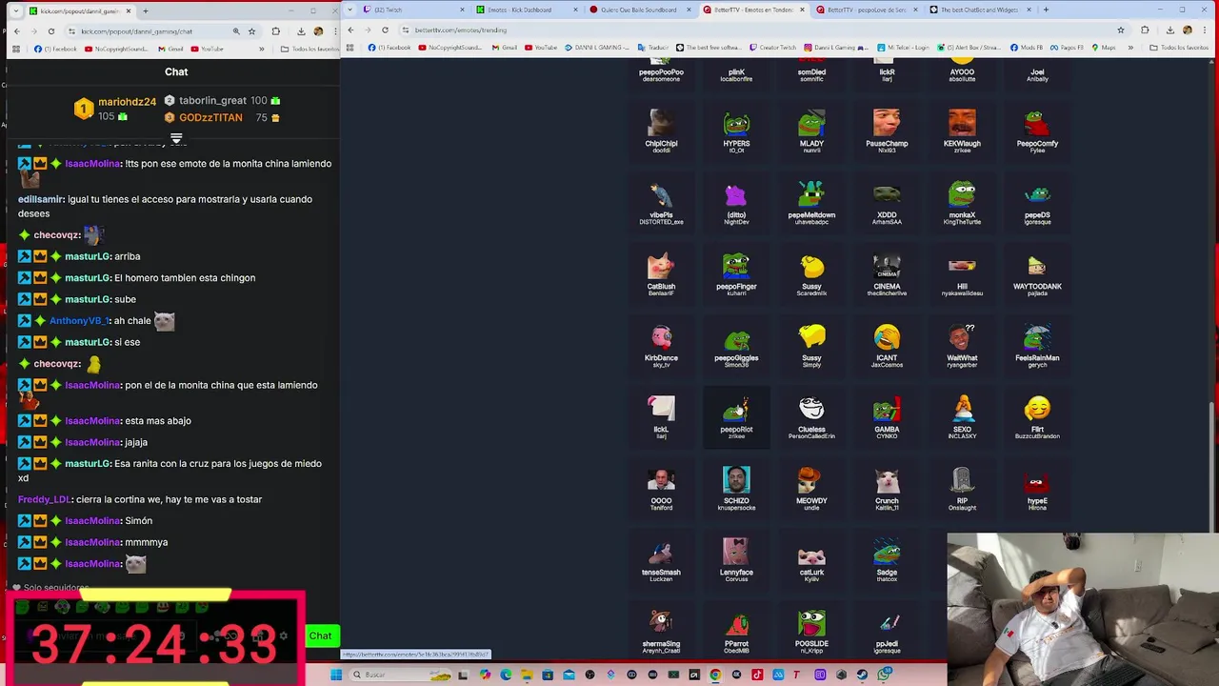Open the monkaX emote
This screenshot has height=686, width=1219.
click(x=962, y=203)
